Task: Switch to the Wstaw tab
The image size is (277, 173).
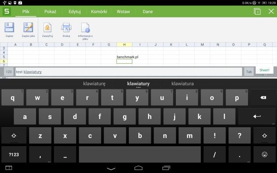Action: [123, 12]
